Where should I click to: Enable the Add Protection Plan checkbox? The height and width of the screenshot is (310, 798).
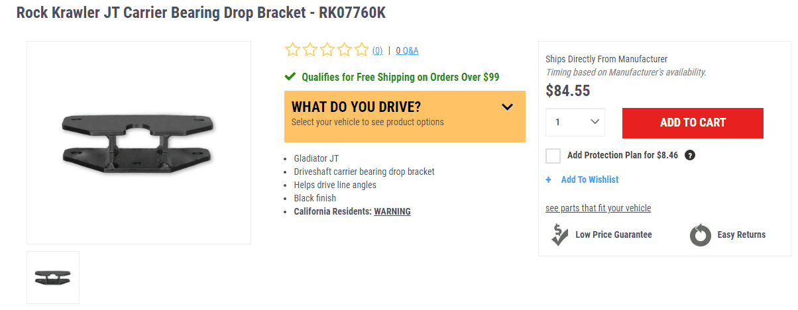[x=553, y=156]
